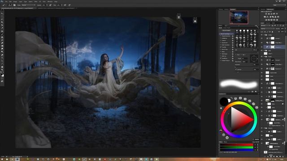The width and height of the screenshot is (287, 161).
Task: Hide the highlighted selected layer's eye icon
Action: 262,47
